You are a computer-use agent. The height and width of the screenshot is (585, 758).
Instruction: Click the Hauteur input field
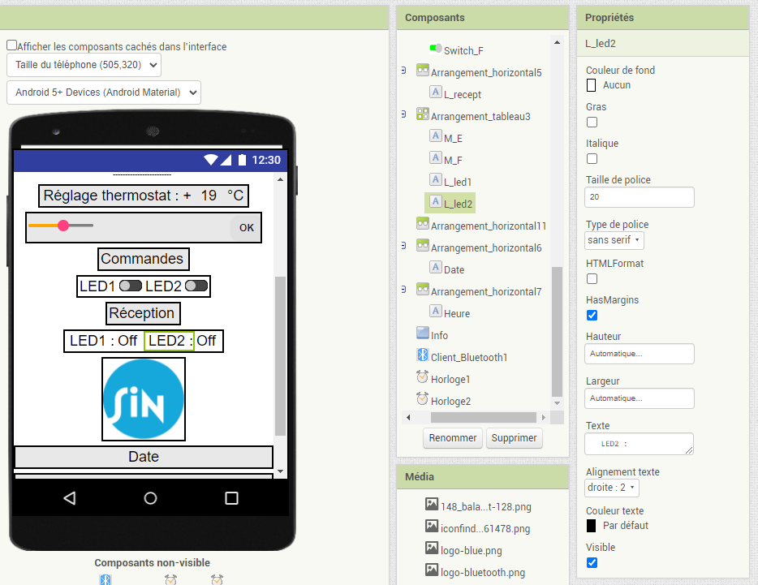click(x=639, y=354)
